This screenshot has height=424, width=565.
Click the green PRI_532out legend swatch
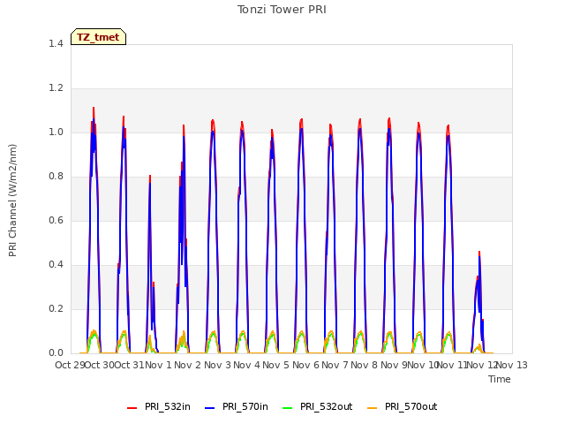[x=288, y=408]
